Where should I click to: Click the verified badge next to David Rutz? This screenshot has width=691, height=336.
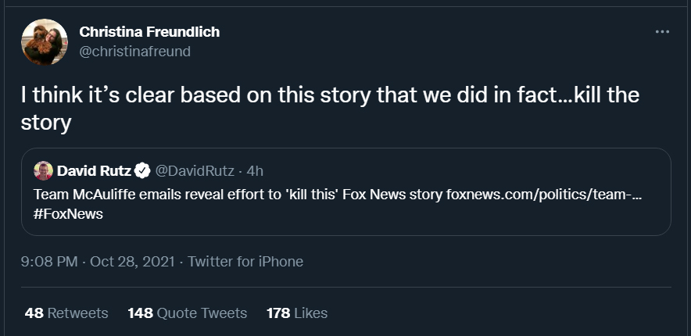point(142,171)
